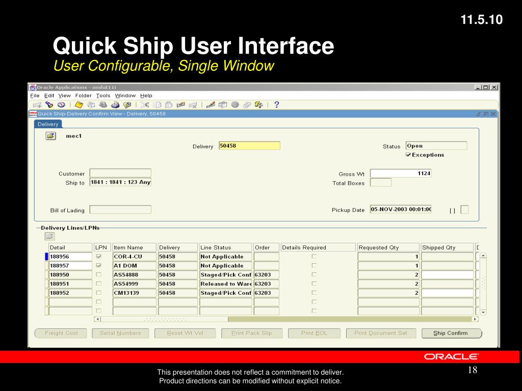Click the scroll down arrow of delivery lines
Image resolution: width=522 pixels, height=391 pixels.
(483, 312)
